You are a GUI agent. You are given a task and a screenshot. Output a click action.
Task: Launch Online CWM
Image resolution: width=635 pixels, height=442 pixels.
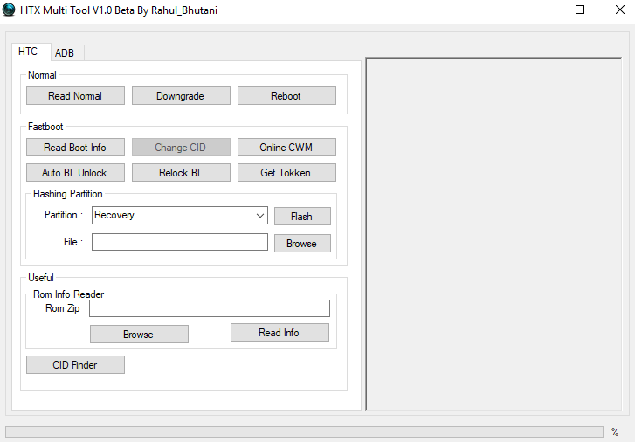[286, 148]
